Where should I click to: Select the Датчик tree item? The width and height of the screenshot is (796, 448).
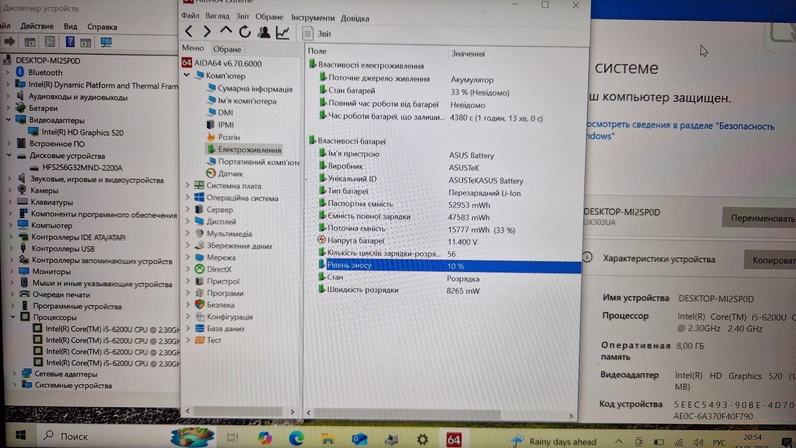pos(231,174)
